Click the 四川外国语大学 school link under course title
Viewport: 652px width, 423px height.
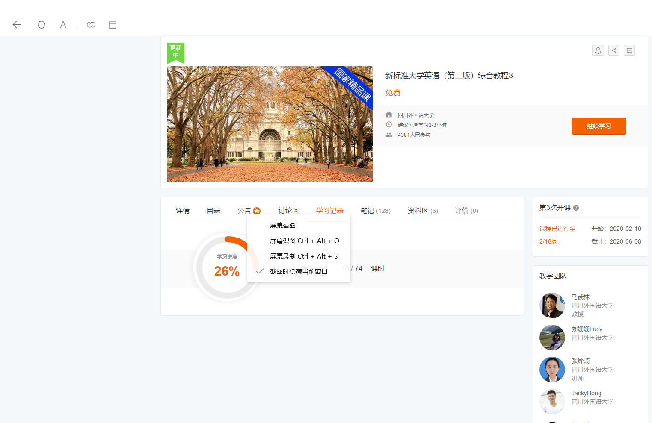point(416,115)
